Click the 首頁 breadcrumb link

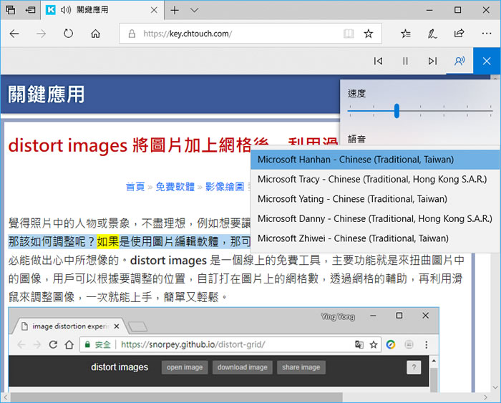(135, 187)
